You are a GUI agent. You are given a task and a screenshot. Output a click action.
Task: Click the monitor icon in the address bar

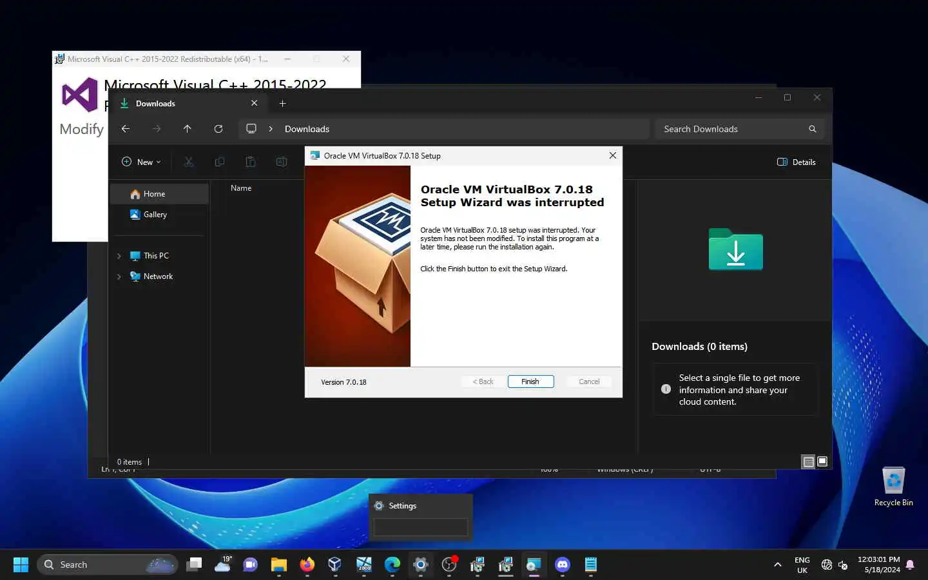[251, 129]
